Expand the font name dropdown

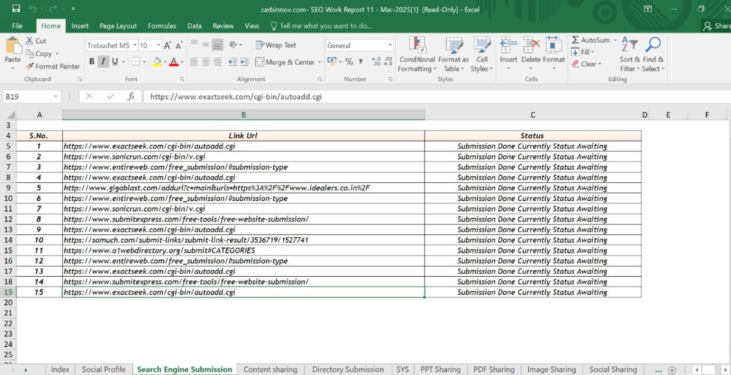pyautogui.click(x=134, y=46)
